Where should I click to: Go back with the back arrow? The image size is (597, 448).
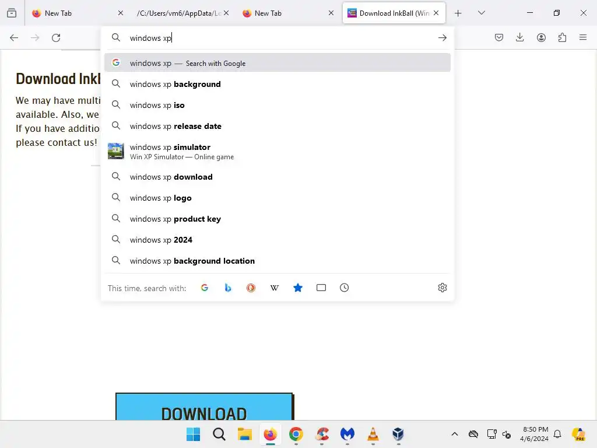(x=14, y=38)
